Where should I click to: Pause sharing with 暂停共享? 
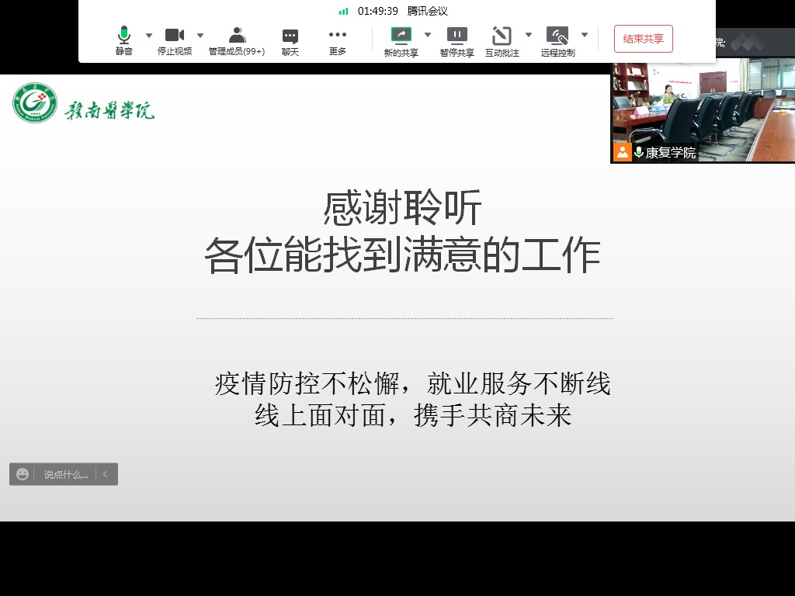(457, 40)
